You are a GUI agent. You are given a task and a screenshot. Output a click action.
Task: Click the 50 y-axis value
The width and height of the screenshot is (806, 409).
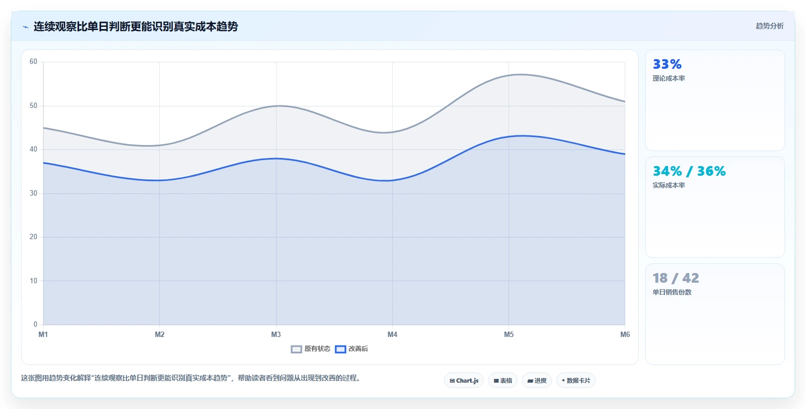(x=33, y=106)
